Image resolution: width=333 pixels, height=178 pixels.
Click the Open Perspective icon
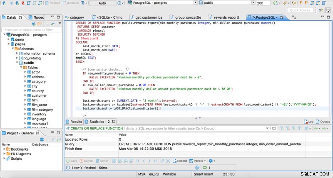tap(321, 10)
